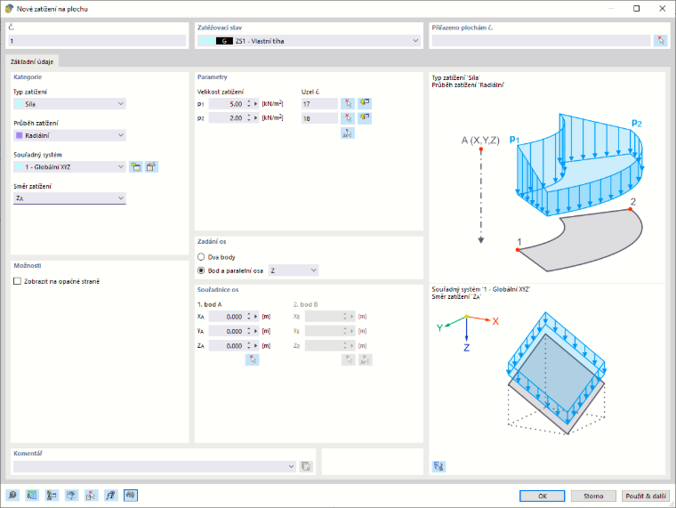
Task: Click Přiřazeno plochám č. input field
Action: point(541,41)
